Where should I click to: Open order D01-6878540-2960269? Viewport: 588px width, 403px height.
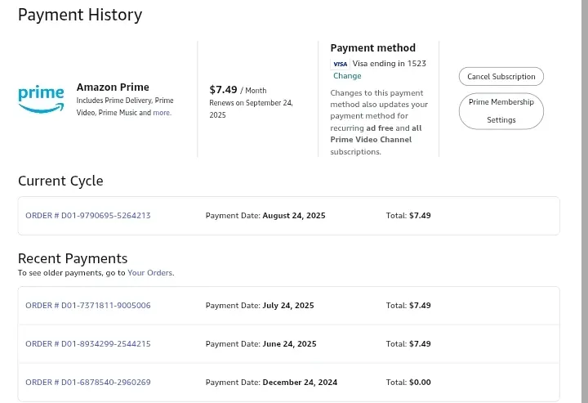pyautogui.click(x=87, y=383)
